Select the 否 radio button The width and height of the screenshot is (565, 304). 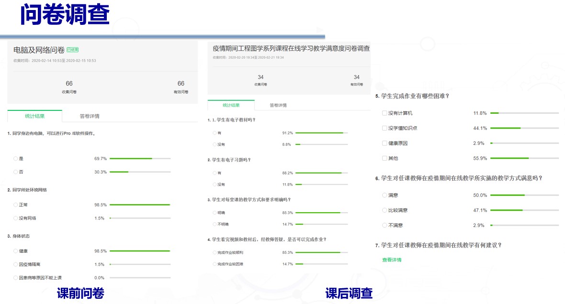(16, 172)
